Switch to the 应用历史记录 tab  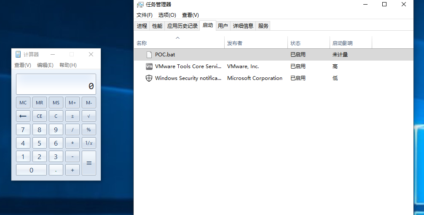click(x=182, y=26)
